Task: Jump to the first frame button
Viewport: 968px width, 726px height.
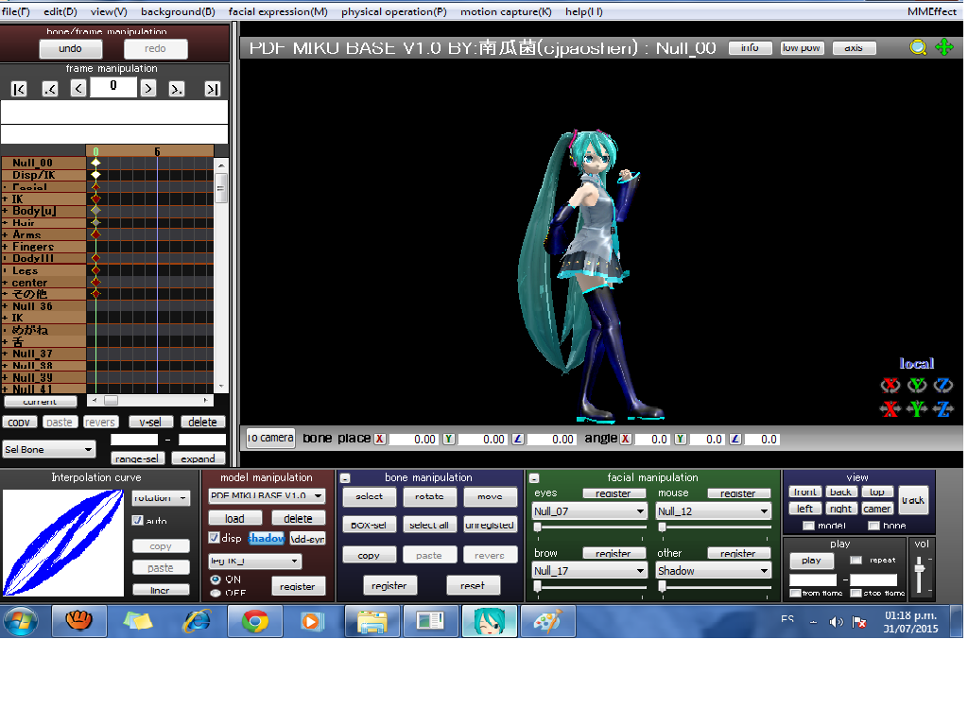Action: tap(19, 89)
